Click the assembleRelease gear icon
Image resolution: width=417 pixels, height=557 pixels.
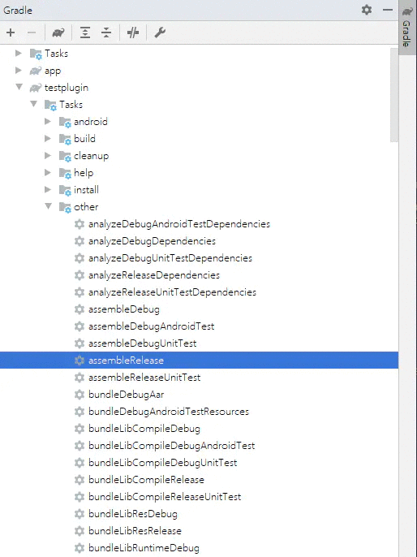tap(80, 361)
